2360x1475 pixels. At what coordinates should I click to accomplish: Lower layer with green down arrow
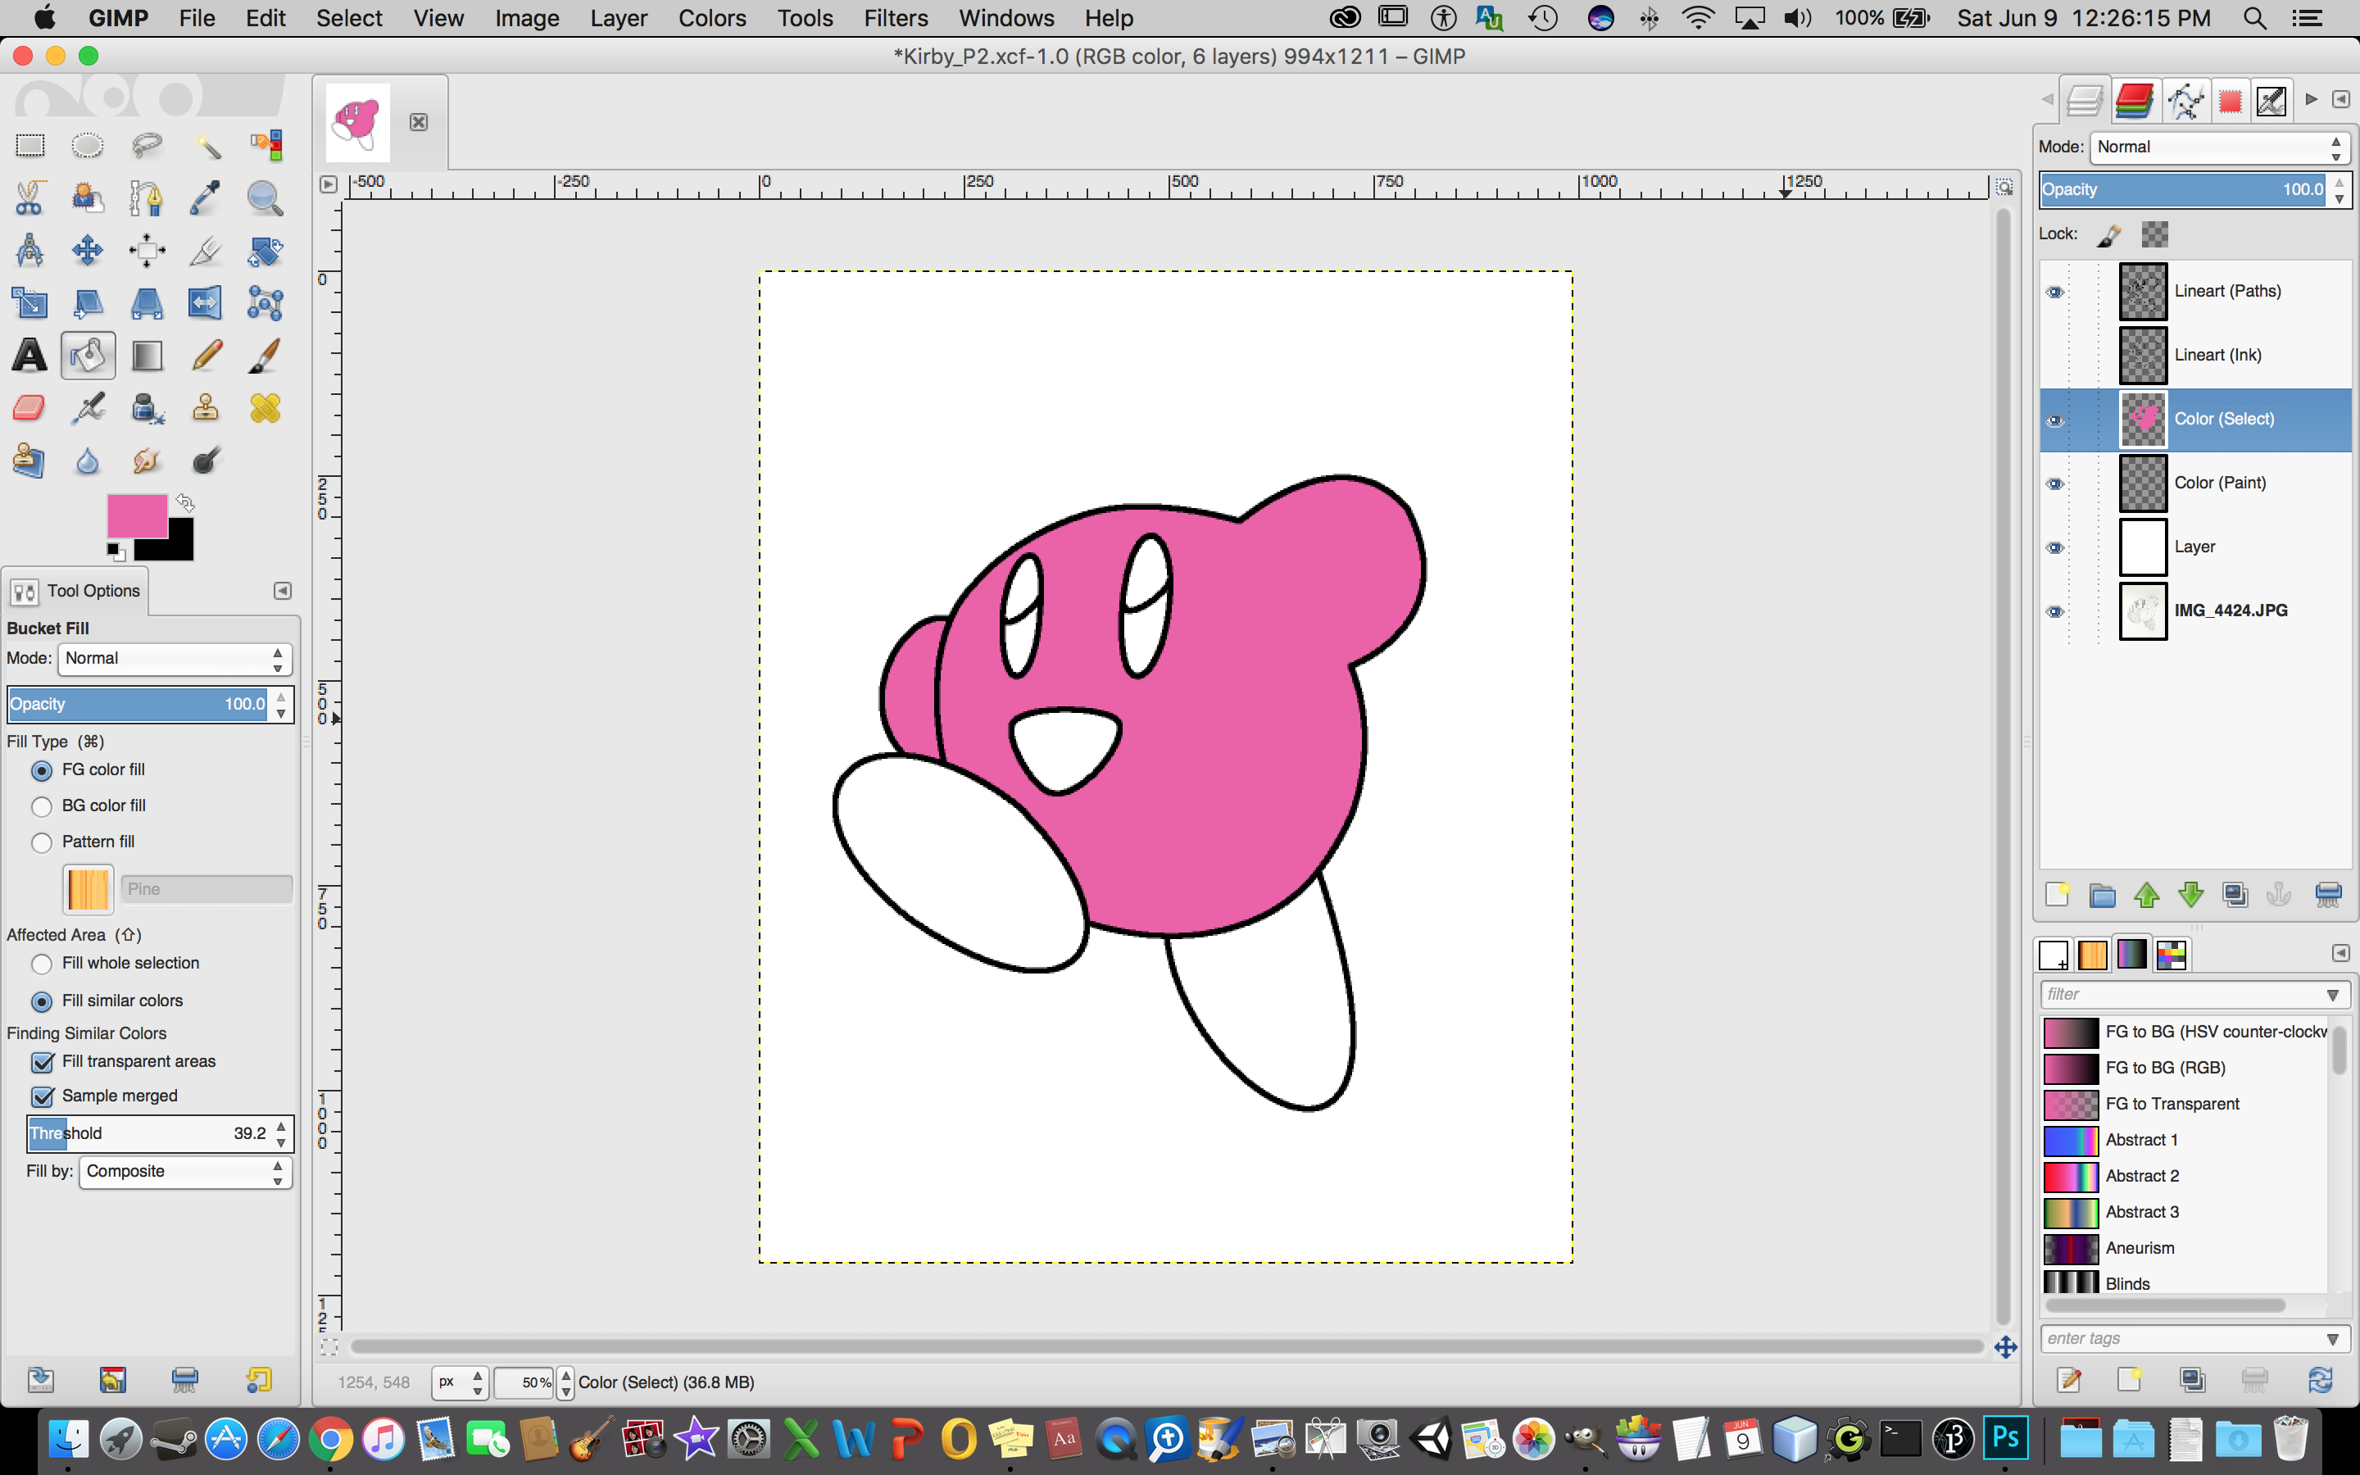pos(2190,895)
